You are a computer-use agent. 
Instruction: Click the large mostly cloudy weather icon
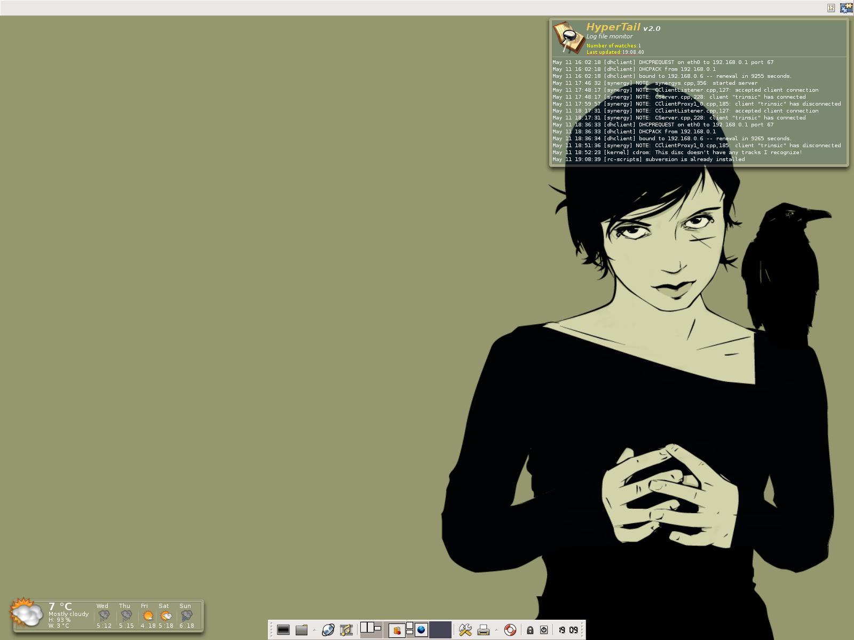[x=26, y=613]
